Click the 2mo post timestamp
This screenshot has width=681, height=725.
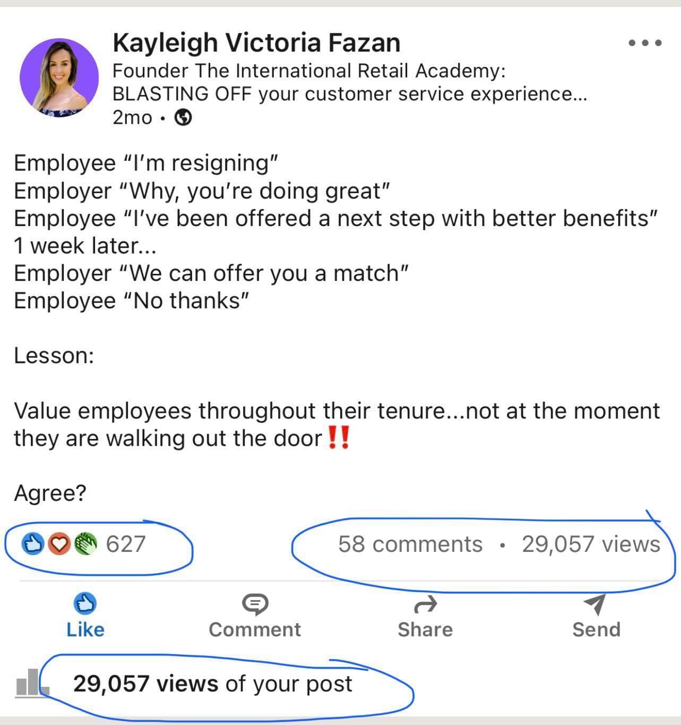132,117
